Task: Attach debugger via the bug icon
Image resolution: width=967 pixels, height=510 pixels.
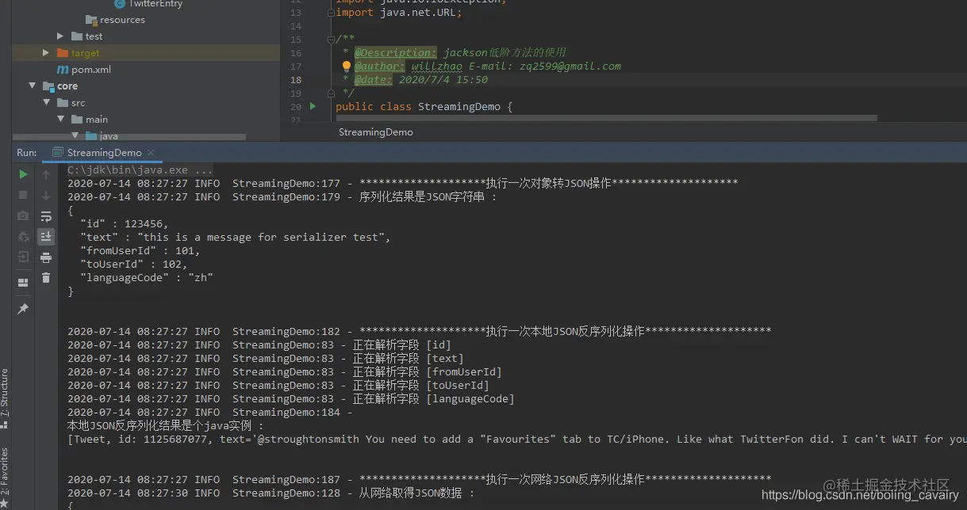Action: point(23,236)
